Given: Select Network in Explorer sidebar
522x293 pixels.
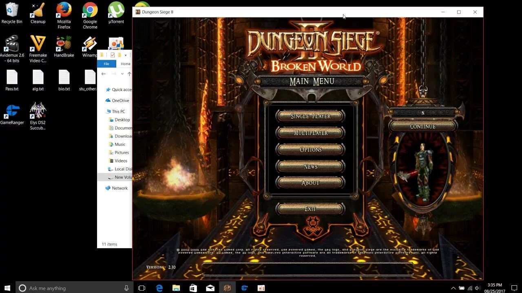Looking at the screenshot, I should tap(117, 188).
